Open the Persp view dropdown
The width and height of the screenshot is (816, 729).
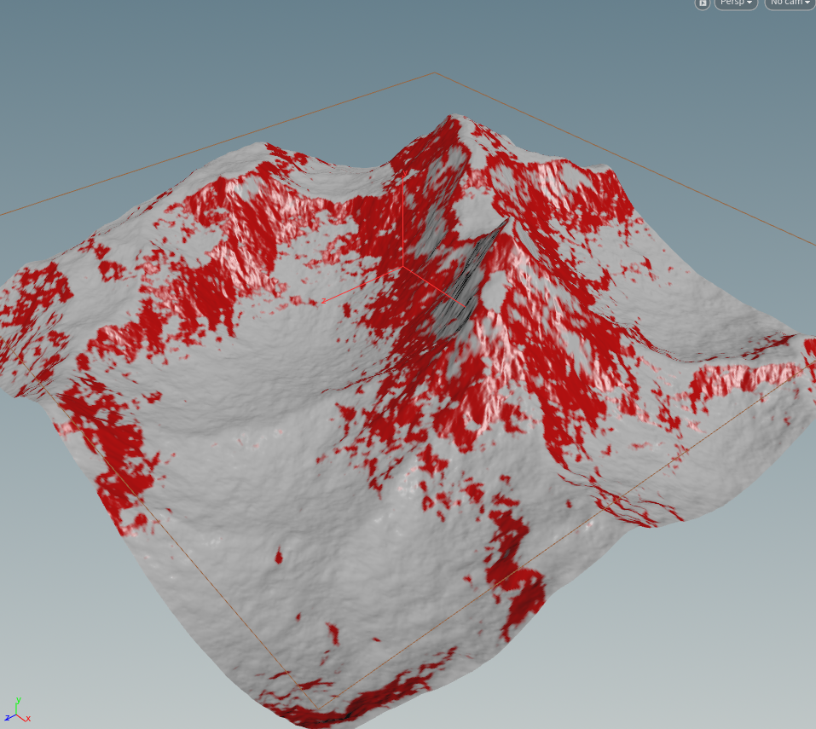click(736, 3)
